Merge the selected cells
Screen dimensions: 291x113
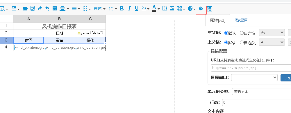pos(55,8)
